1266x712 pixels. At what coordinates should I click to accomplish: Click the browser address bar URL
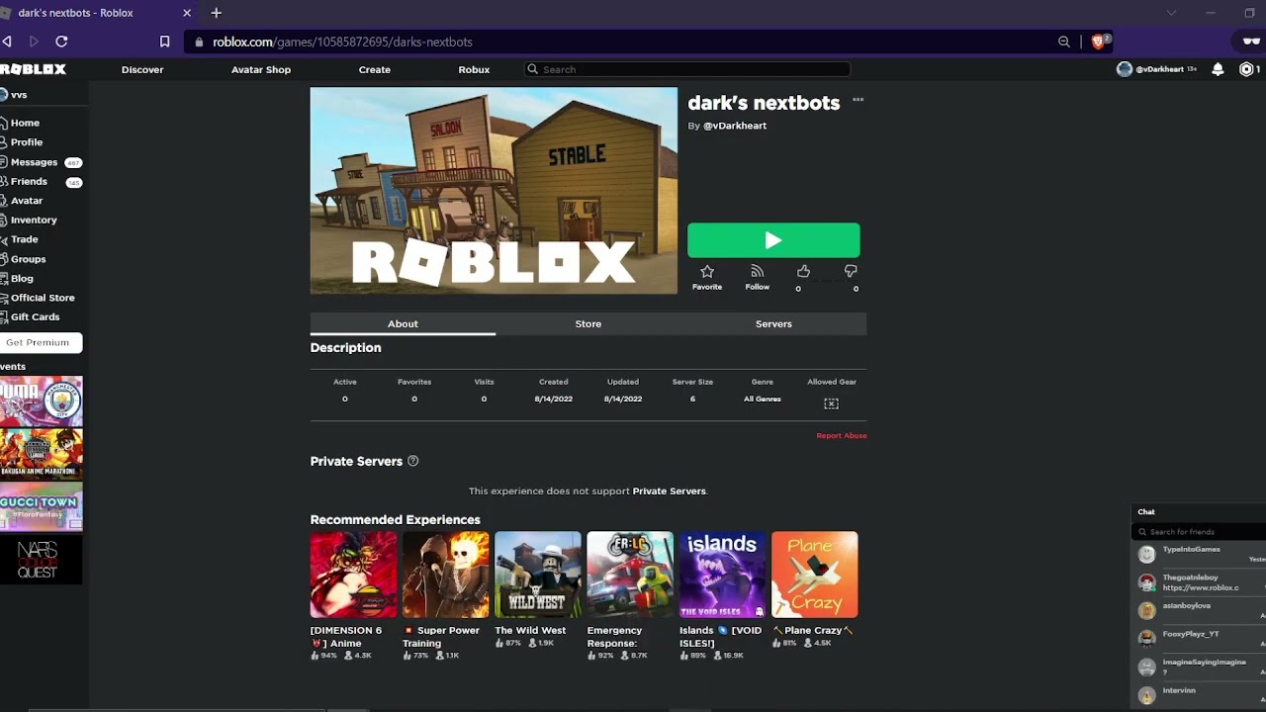342,42
